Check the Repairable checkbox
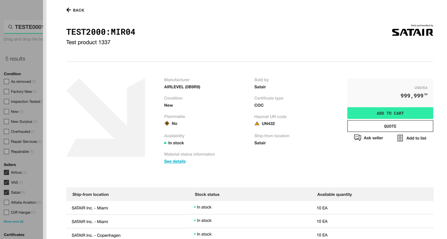The width and height of the screenshot is (447, 239). [x=6, y=151]
